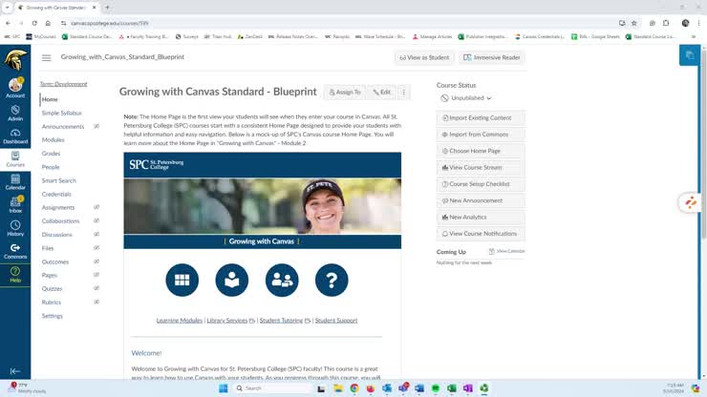The width and height of the screenshot is (707, 397).
Task: Open the Inbox
Action: [x=15, y=205]
